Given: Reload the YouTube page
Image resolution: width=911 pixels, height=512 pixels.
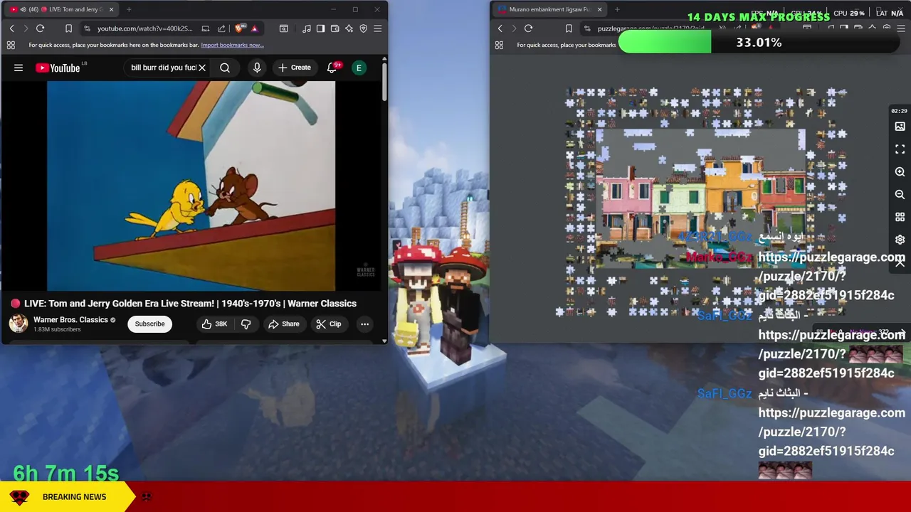Looking at the screenshot, I should (x=41, y=28).
